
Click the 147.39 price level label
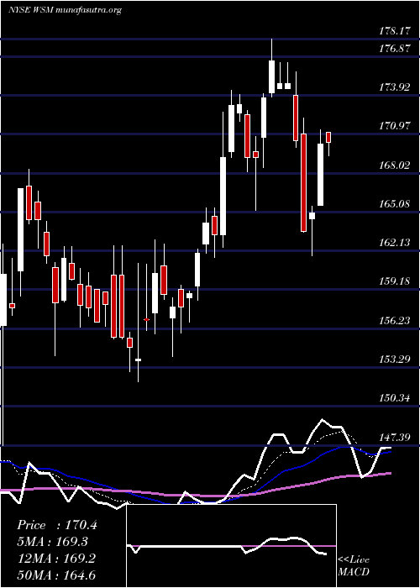click(x=394, y=438)
